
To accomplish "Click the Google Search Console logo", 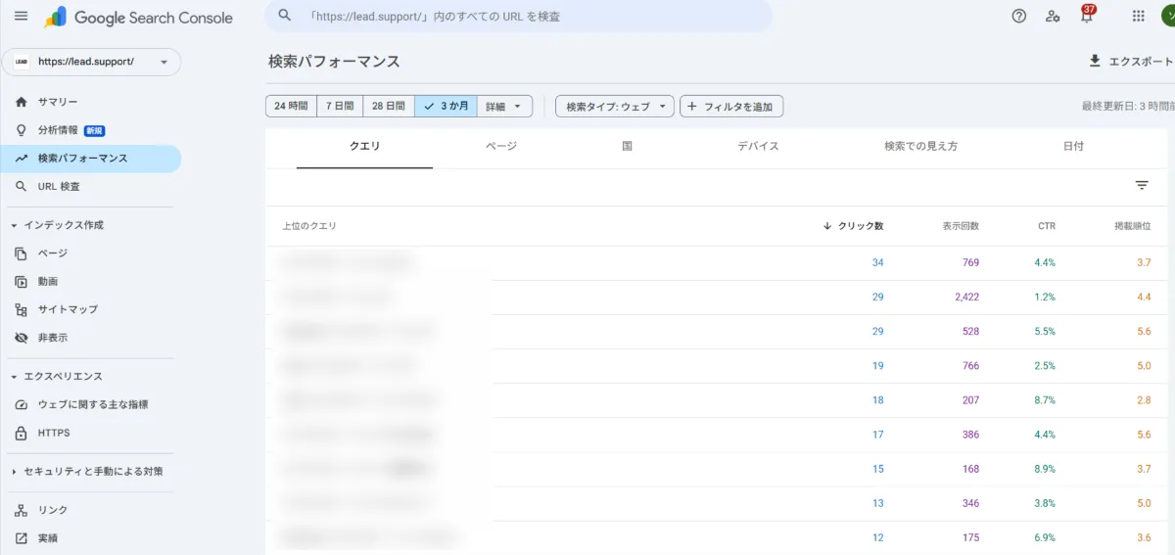I will [x=139, y=18].
